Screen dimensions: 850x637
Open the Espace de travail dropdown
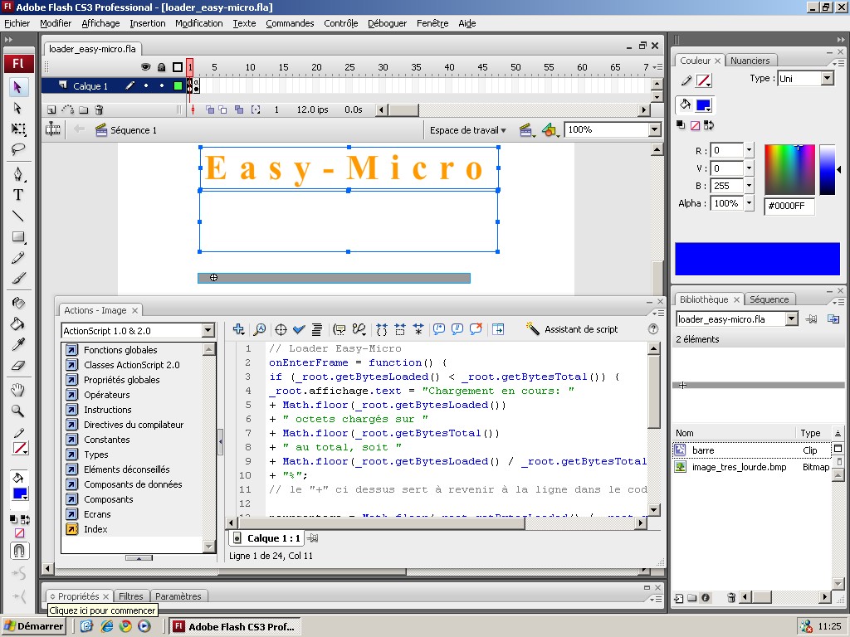[x=468, y=130]
